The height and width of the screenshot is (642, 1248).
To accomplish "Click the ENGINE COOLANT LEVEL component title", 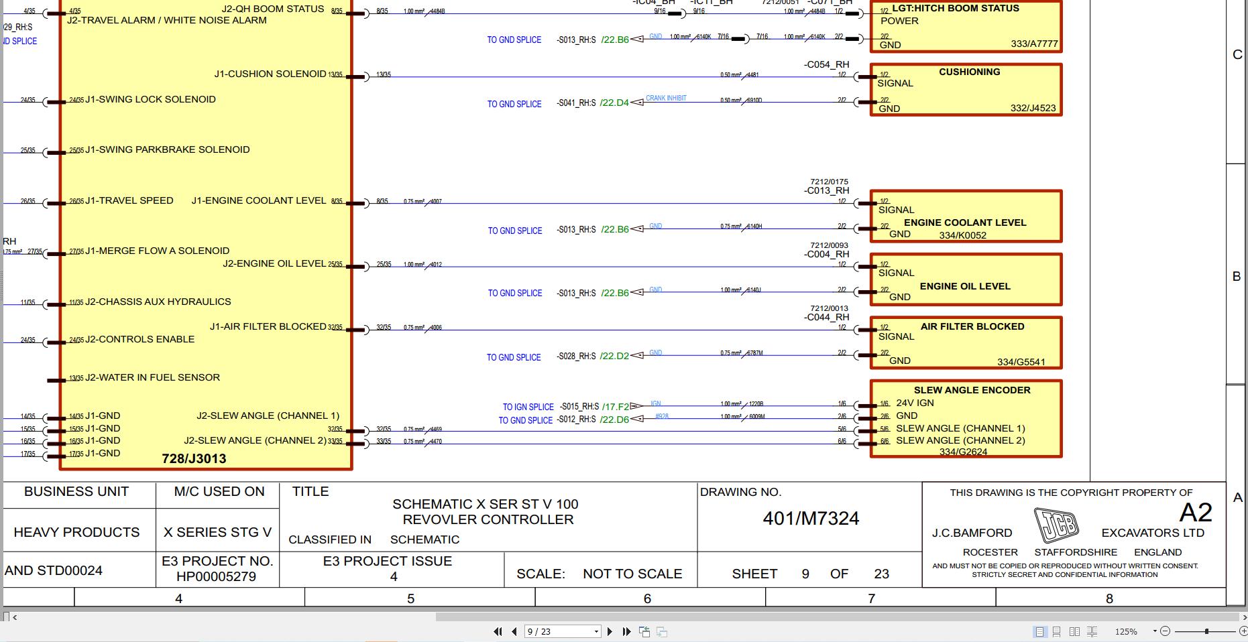I will [965, 222].
